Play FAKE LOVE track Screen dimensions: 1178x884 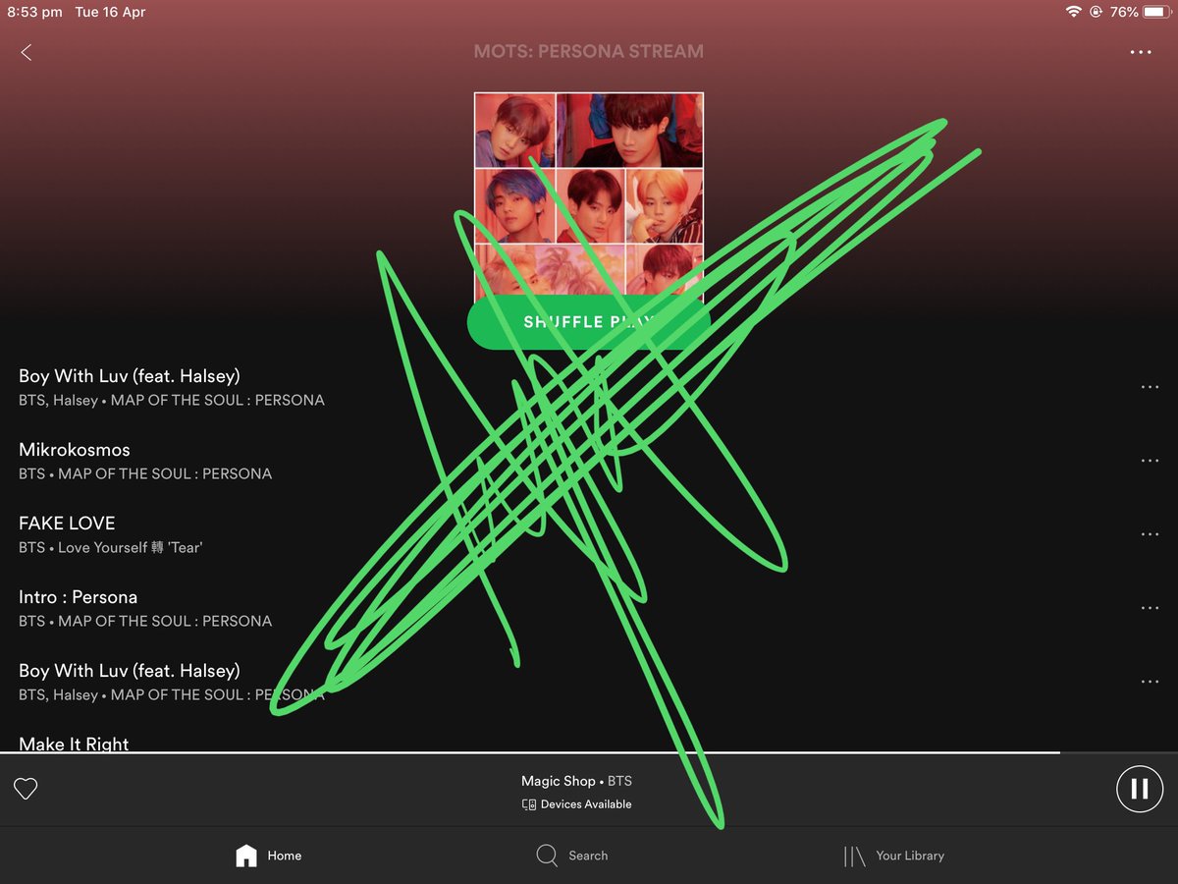(x=589, y=534)
